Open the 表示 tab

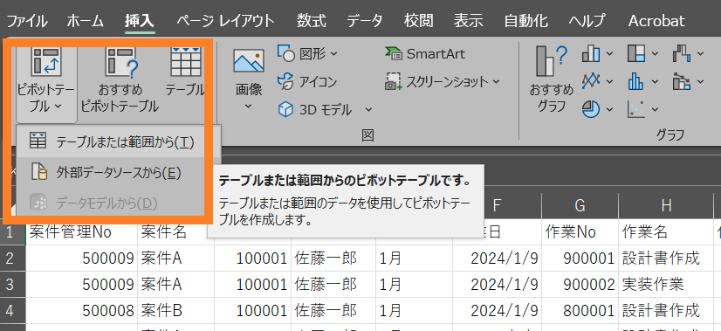click(x=469, y=21)
